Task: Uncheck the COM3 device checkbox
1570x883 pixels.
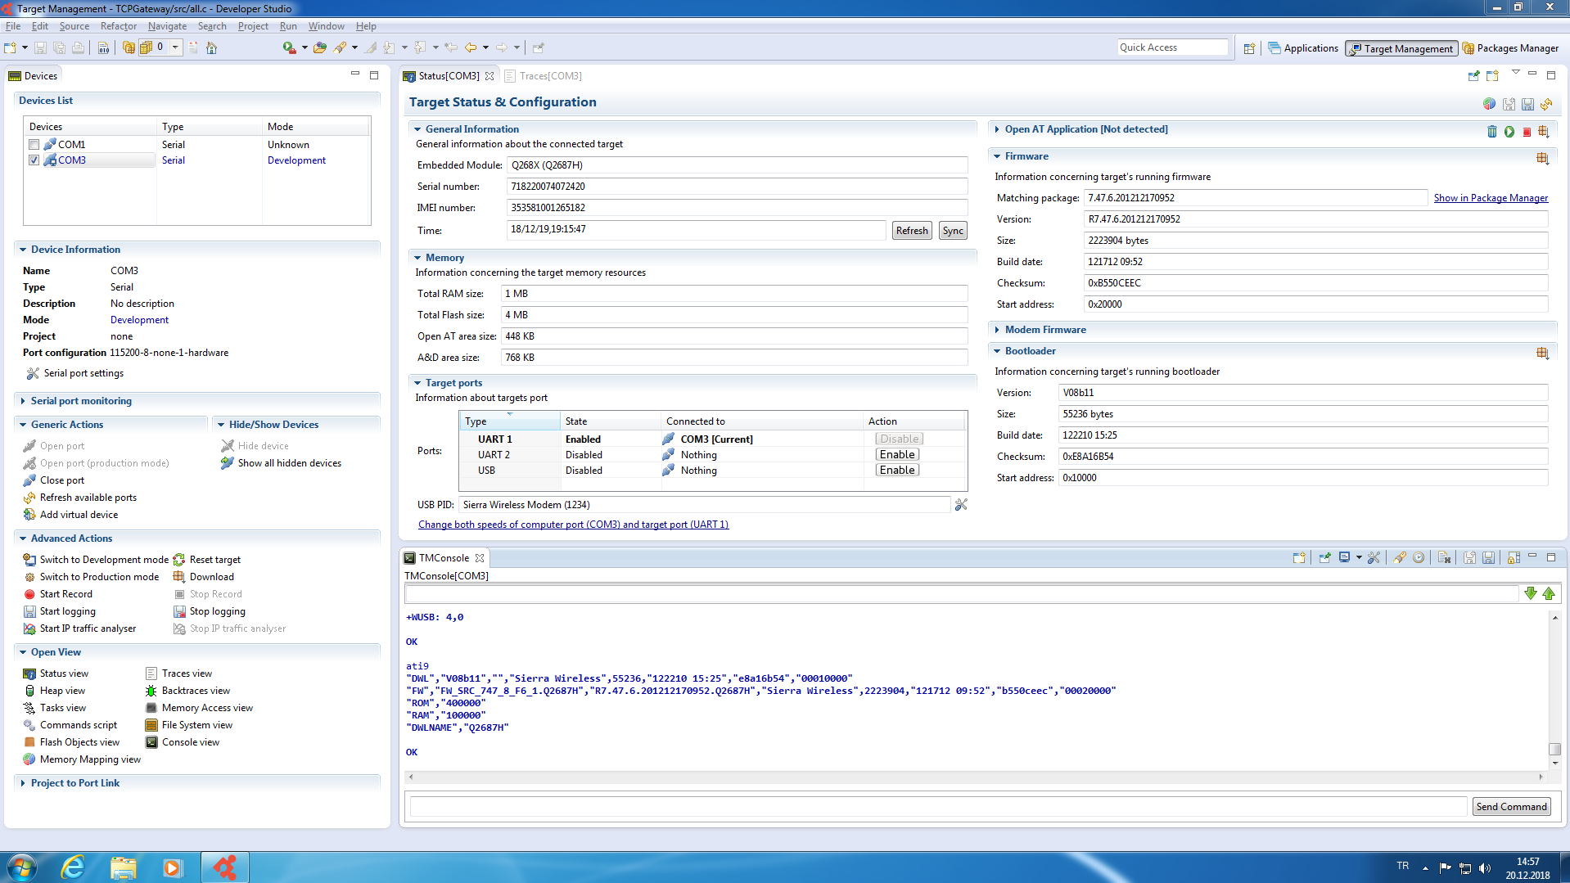Action: pos(34,160)
